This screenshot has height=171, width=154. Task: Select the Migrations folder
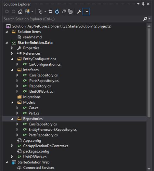coord(32,97)
